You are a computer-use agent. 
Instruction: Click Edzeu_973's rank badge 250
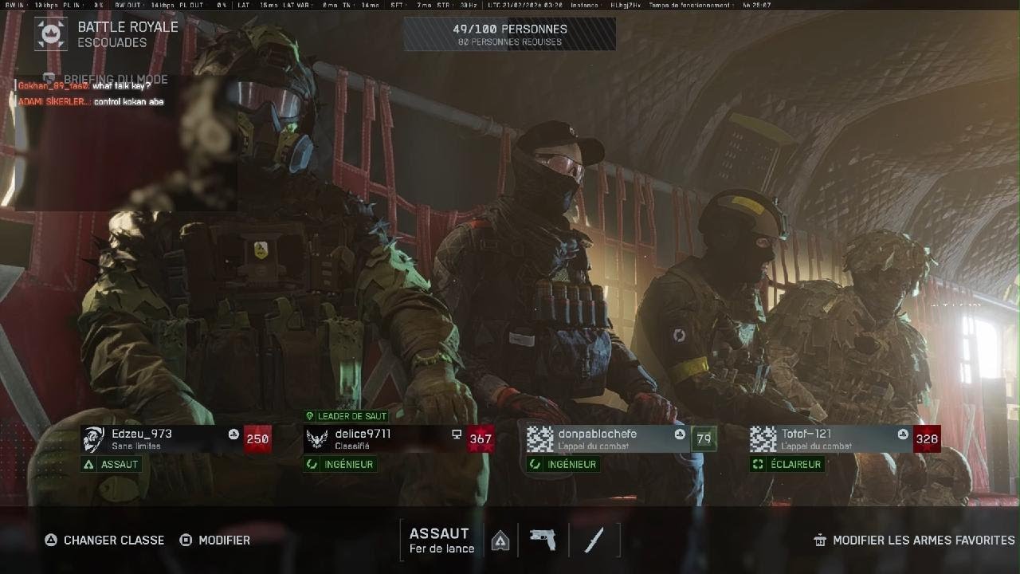[257, 438]
